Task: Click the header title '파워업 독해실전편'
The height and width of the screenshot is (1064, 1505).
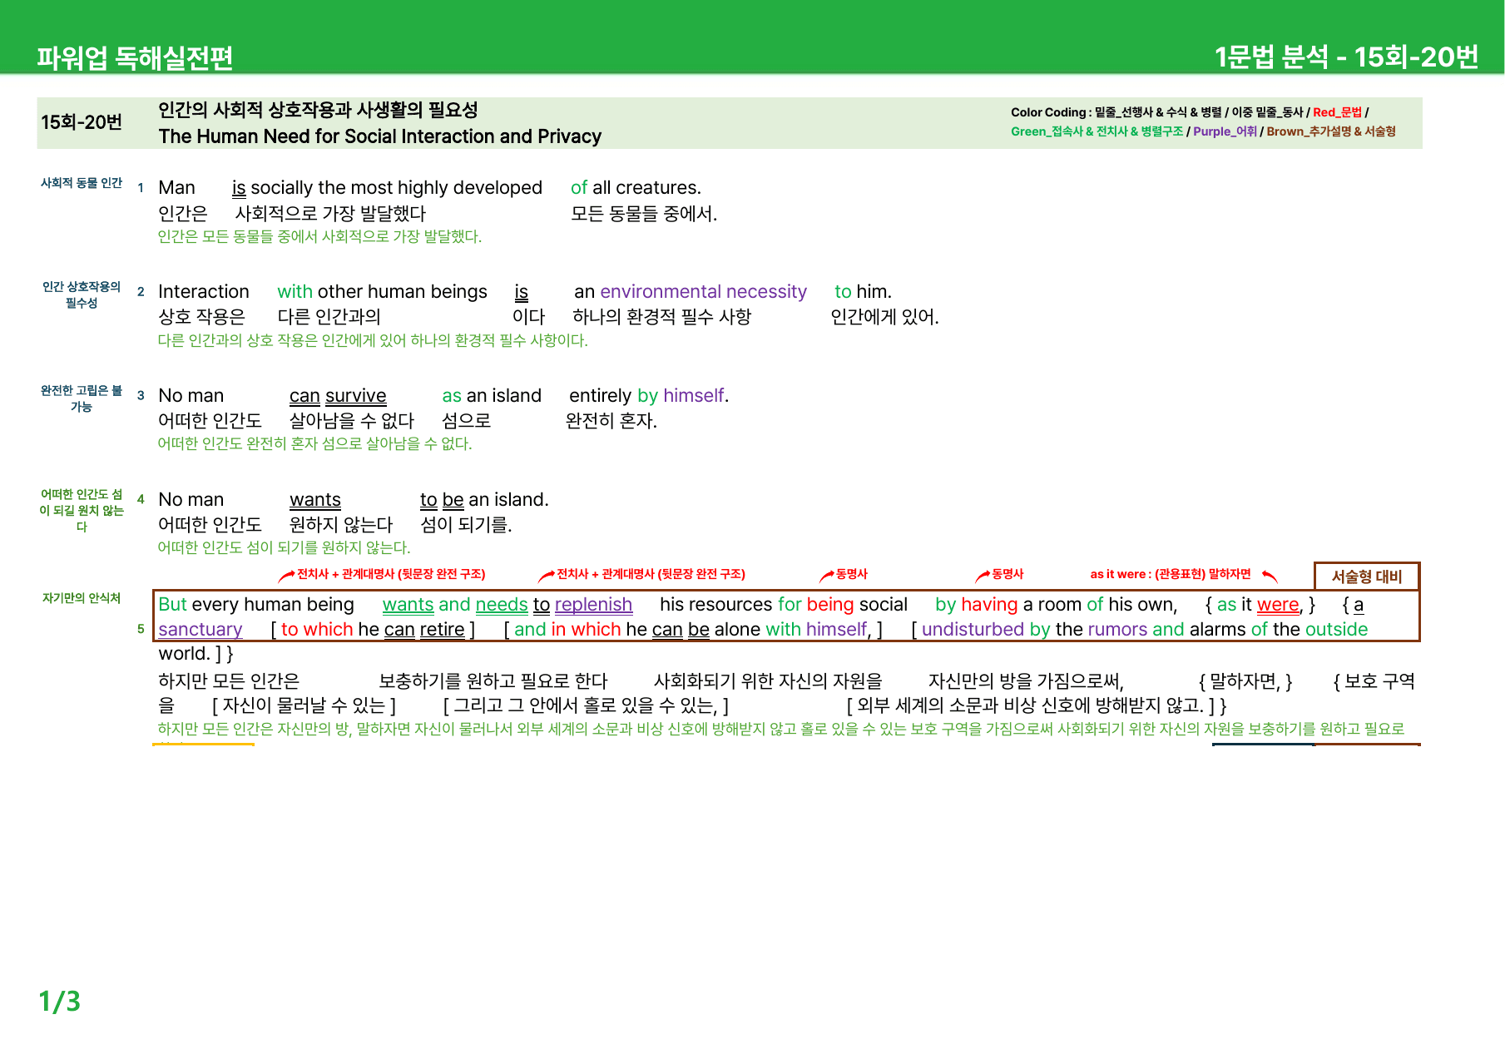Action: pos(135,58)
